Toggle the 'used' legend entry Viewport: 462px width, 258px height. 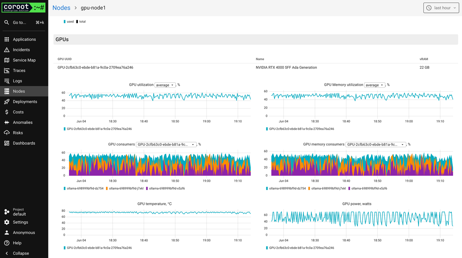click(68, 21)
